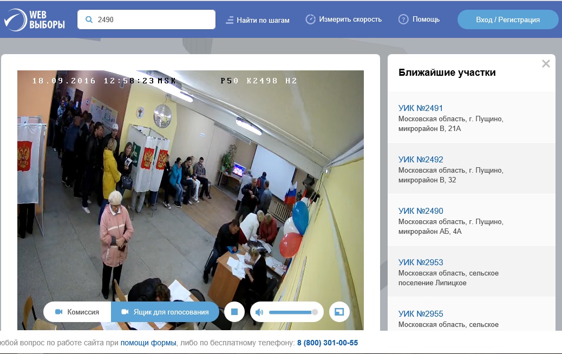Screen dimensions: 562x354
Task: Open the Помощь help page
Action: click(419, 19)
